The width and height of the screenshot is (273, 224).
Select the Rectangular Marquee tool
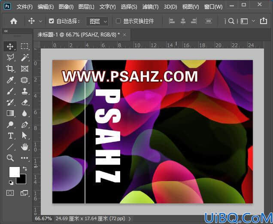[24, 46]
